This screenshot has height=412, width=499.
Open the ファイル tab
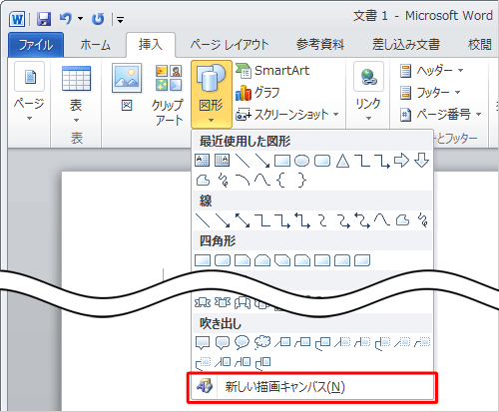click(36, 45)
